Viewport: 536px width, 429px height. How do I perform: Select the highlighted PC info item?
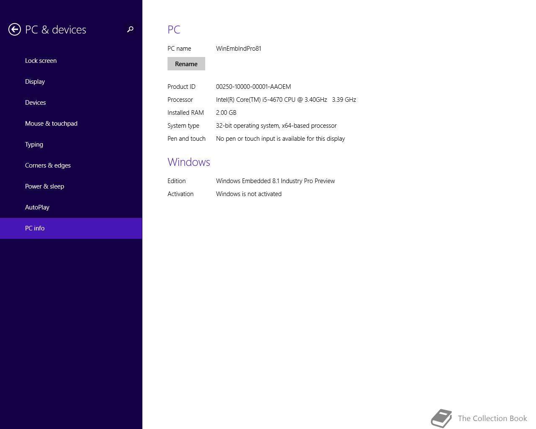(x=71, y=228)
